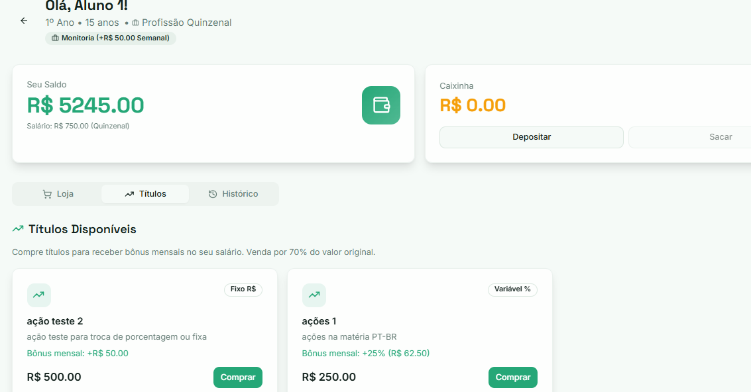Click the Fixo R$ badge
The width and height of the screenshot is (751, 392).
(x=243, y=289)
